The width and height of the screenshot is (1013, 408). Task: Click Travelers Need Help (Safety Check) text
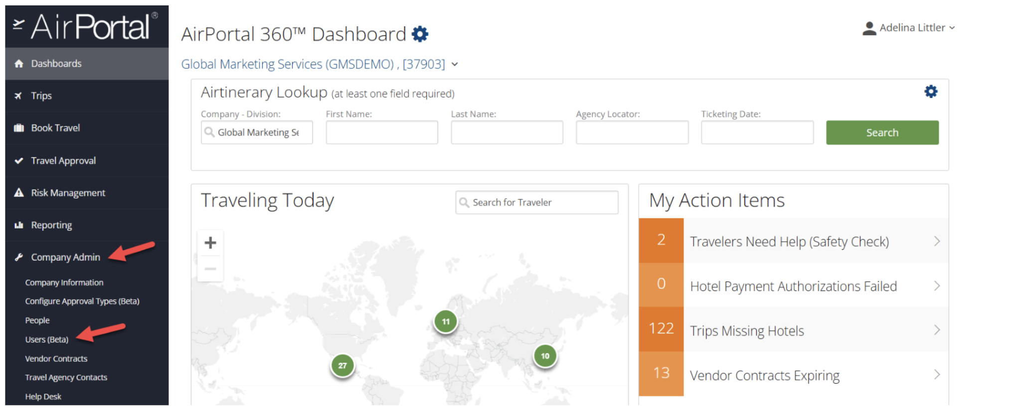789,242
